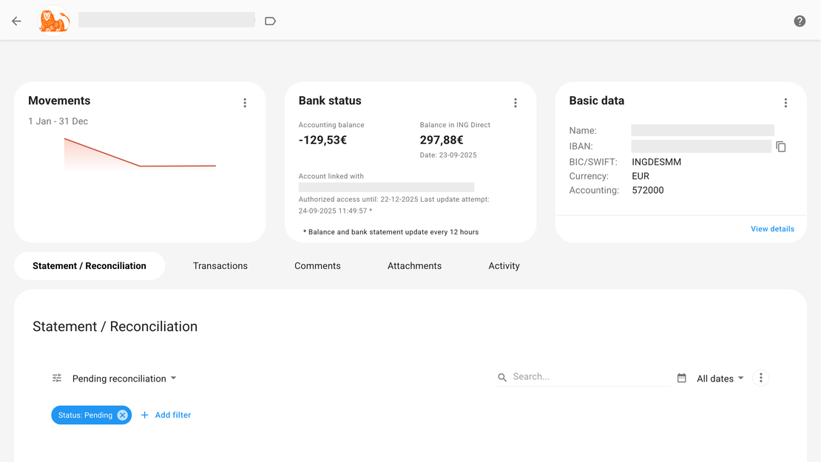The image size is (821, 462).
Task: Click the View details link
Action: 772,229
